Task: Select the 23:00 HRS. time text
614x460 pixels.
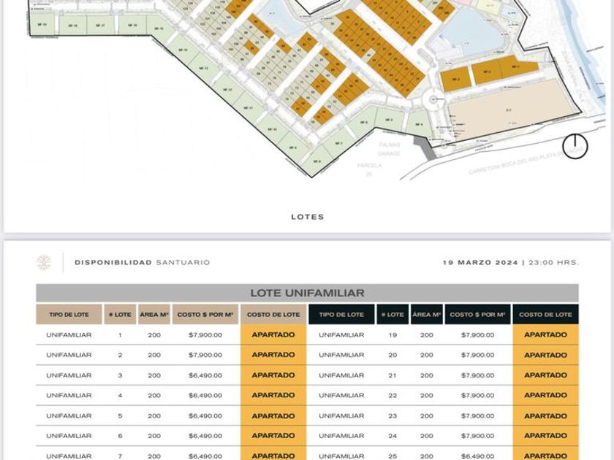Action: coord(553,262)
